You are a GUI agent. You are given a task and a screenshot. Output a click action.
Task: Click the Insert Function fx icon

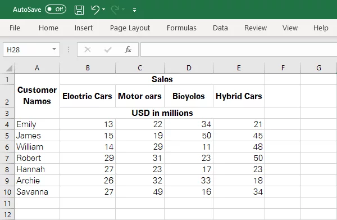tap(128, 50)
